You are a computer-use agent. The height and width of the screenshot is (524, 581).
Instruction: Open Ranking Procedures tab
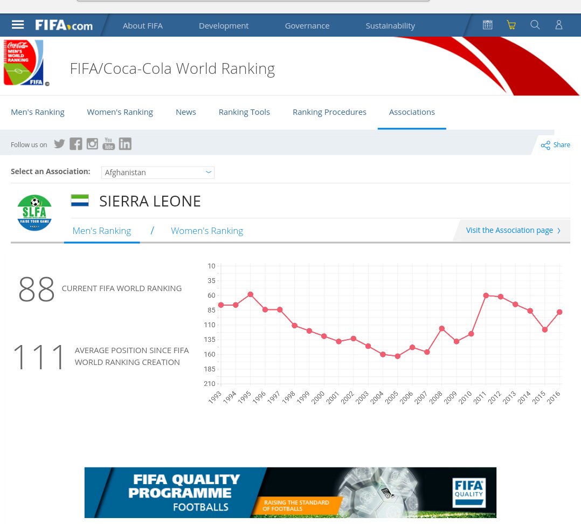pyautogui.click(x=329, y=112)
